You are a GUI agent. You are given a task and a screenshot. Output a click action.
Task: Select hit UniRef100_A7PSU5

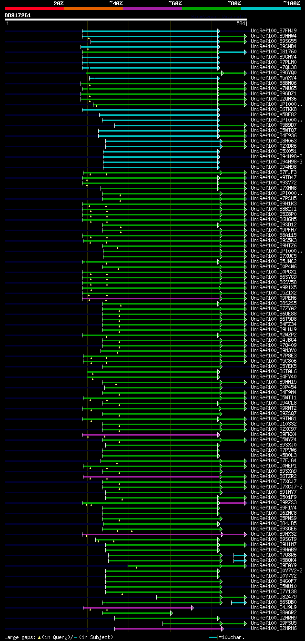(x=274, y=198)
